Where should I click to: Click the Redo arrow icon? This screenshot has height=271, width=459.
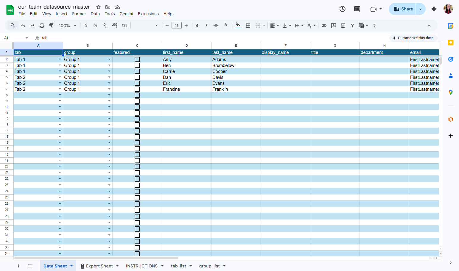(32, 26)
